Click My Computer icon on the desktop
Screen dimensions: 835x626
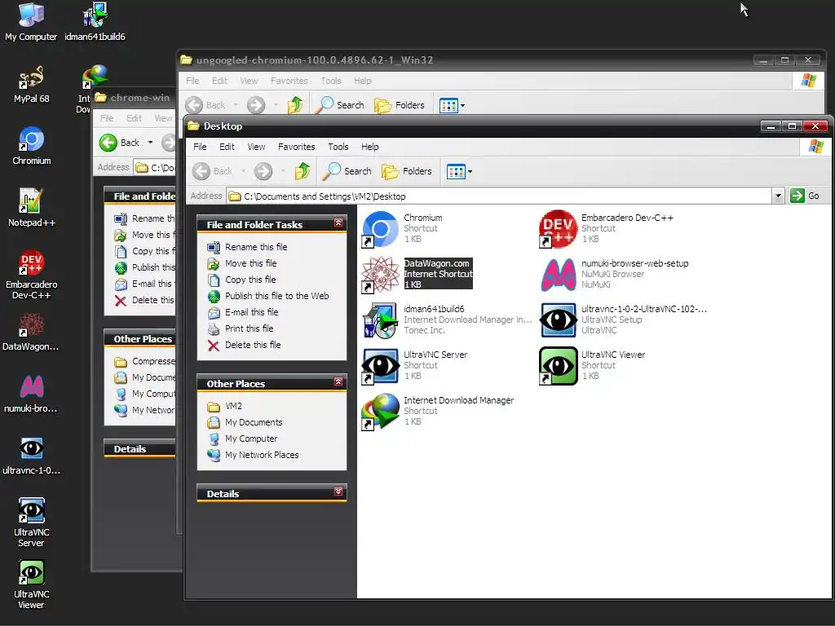click(31, 22)
